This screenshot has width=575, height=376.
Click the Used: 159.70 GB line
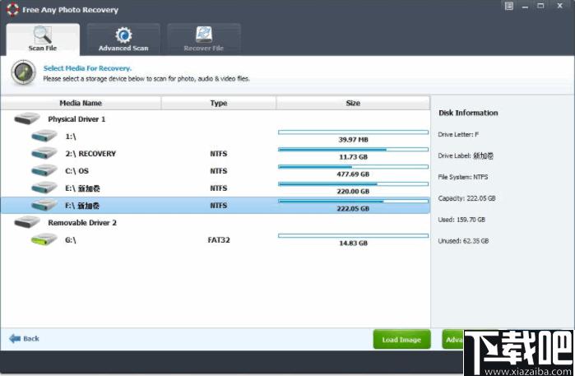[x=461, y=220]
